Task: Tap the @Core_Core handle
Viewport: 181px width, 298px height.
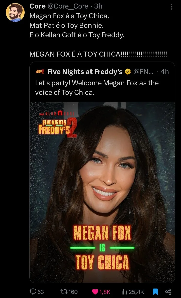Action: [x=68, y=6]
